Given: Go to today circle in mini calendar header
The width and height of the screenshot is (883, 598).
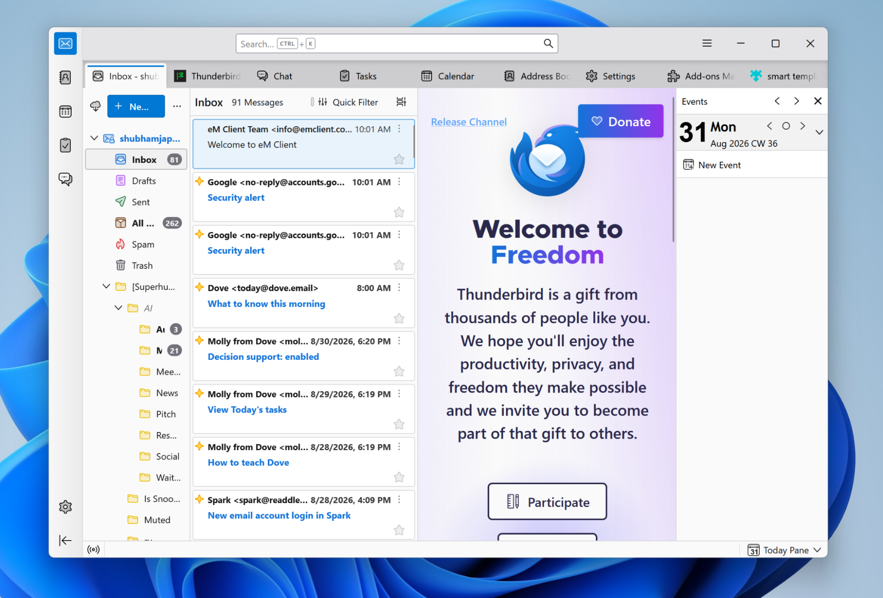Looking at the screenshot, I should 786,126.
